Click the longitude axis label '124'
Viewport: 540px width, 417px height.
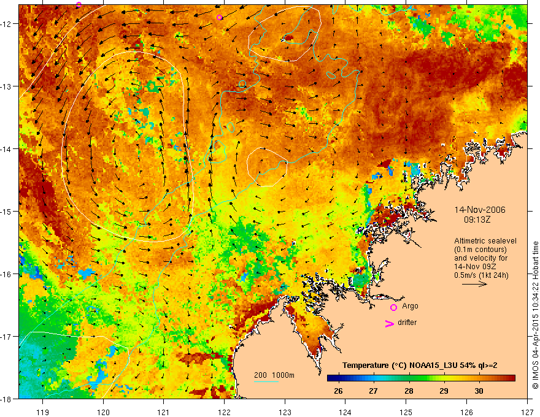345,412
